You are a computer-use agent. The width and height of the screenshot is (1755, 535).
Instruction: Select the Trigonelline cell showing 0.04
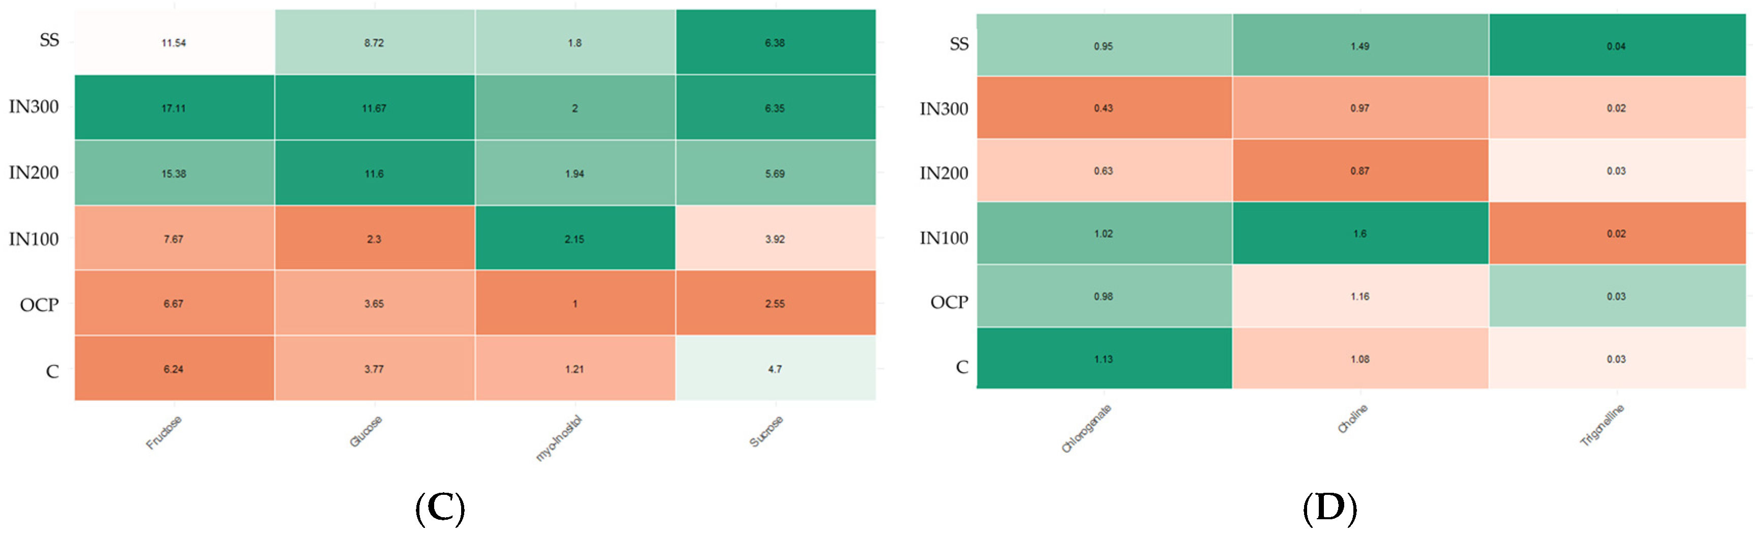point(1616,46)
